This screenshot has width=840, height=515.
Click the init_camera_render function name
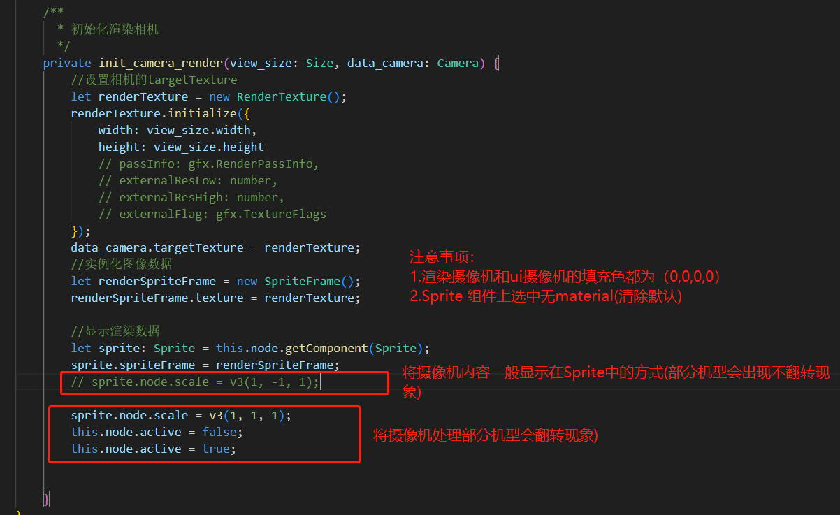(160, 63)
